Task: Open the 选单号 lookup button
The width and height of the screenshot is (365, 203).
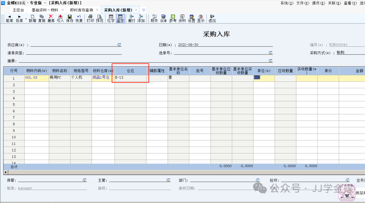Action: point(270,53)
